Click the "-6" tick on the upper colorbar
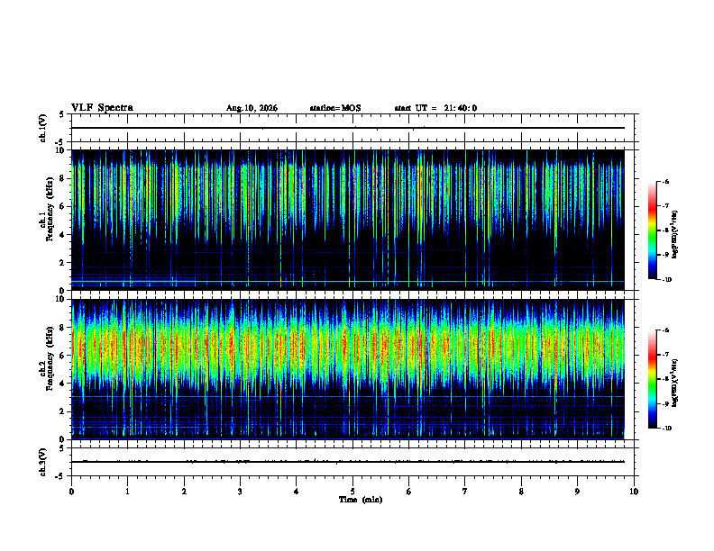 [665, 182]
